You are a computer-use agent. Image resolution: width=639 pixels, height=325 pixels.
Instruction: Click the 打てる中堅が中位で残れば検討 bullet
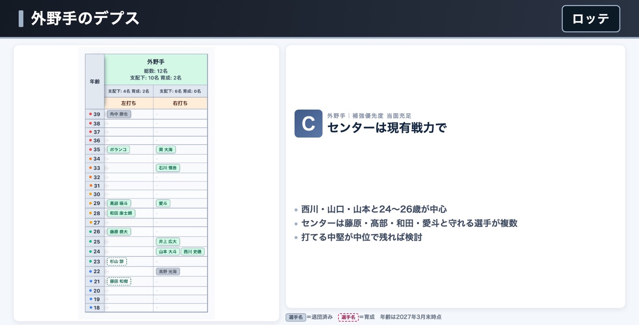361,238
